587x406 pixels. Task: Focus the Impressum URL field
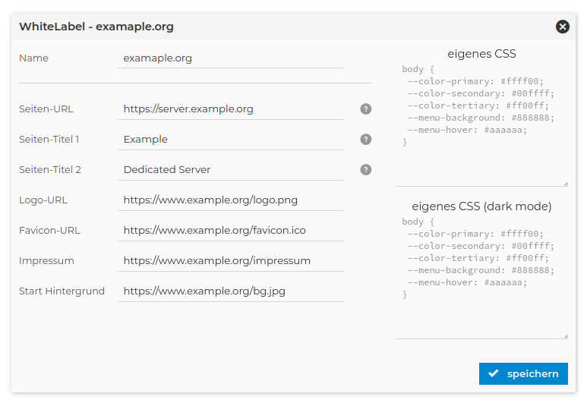pyautogui.click(x=230, y=260)
